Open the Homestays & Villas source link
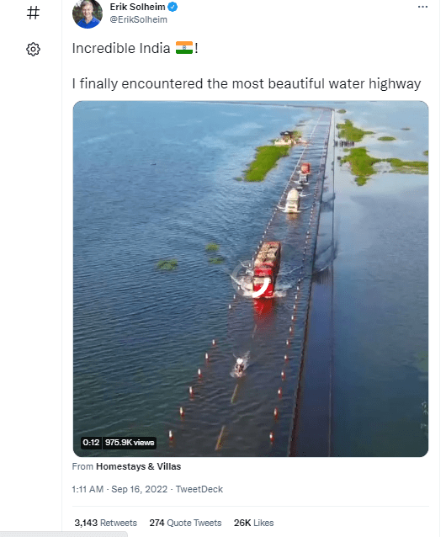The height and width of the screenshot is (537, 446). pos(138,466)
